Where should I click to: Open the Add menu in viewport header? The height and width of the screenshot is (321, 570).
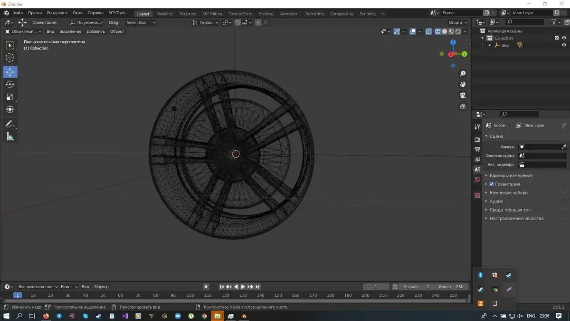tap(95, 31)
